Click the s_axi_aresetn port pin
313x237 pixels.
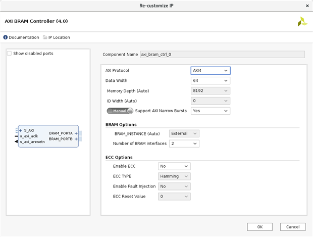[16, 142]
